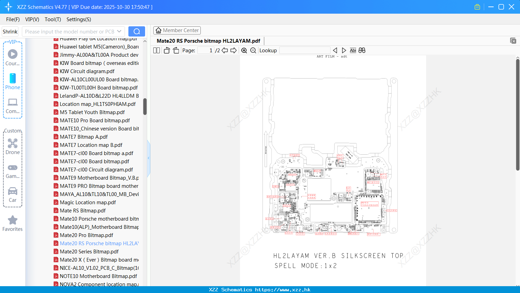520x293 pixels.
Task: Click the blue search button
Action: pyautogui.click(x=137, y=31)
